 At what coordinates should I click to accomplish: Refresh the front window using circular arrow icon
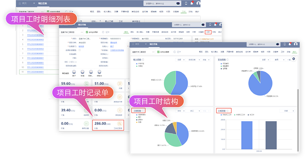coord(175,52)
